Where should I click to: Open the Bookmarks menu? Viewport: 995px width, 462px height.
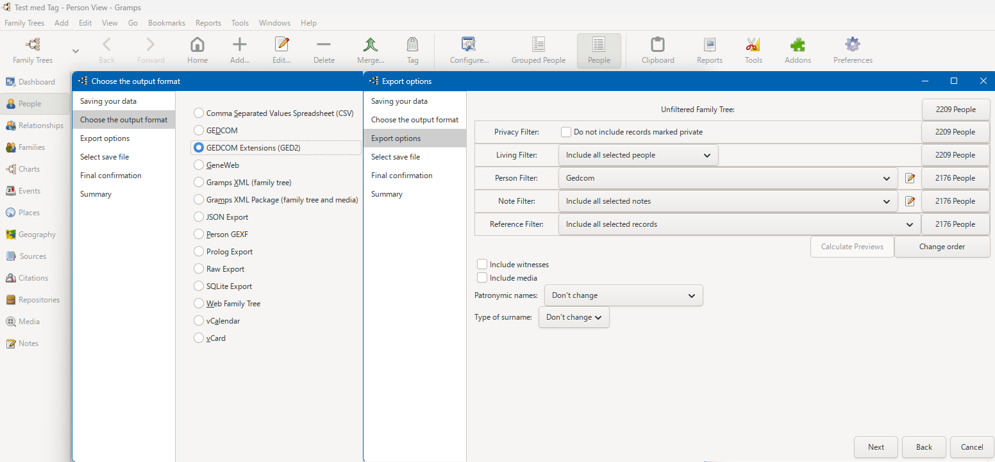[167, 23]
